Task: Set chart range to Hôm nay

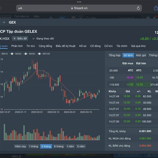Action: click(21, 146)
